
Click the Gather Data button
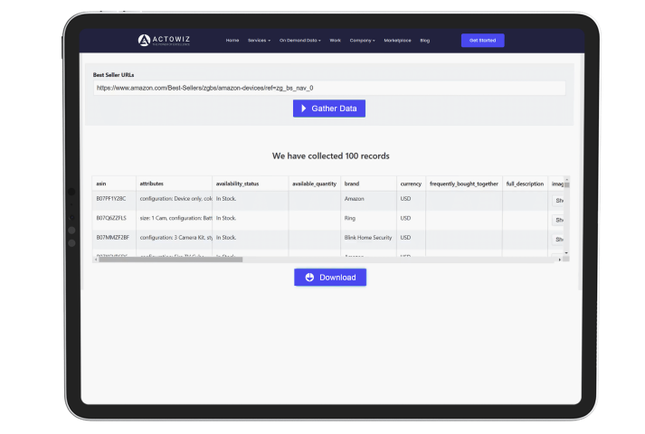329,108
